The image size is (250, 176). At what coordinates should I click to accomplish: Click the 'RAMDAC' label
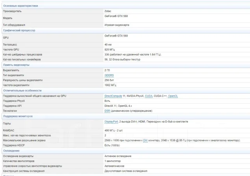pos(9,131)
